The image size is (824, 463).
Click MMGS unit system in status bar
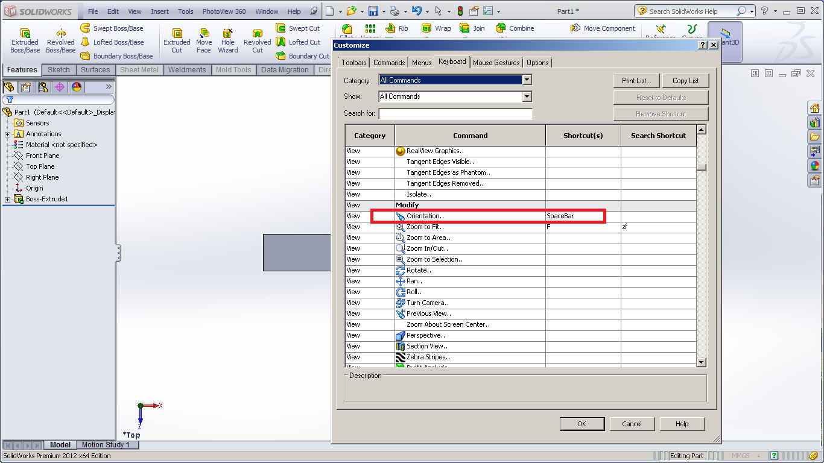(x=740, y=456)
